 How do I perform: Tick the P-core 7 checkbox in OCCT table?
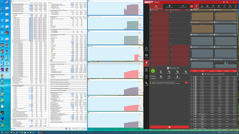pyautogui.click(x=192, y=88)
